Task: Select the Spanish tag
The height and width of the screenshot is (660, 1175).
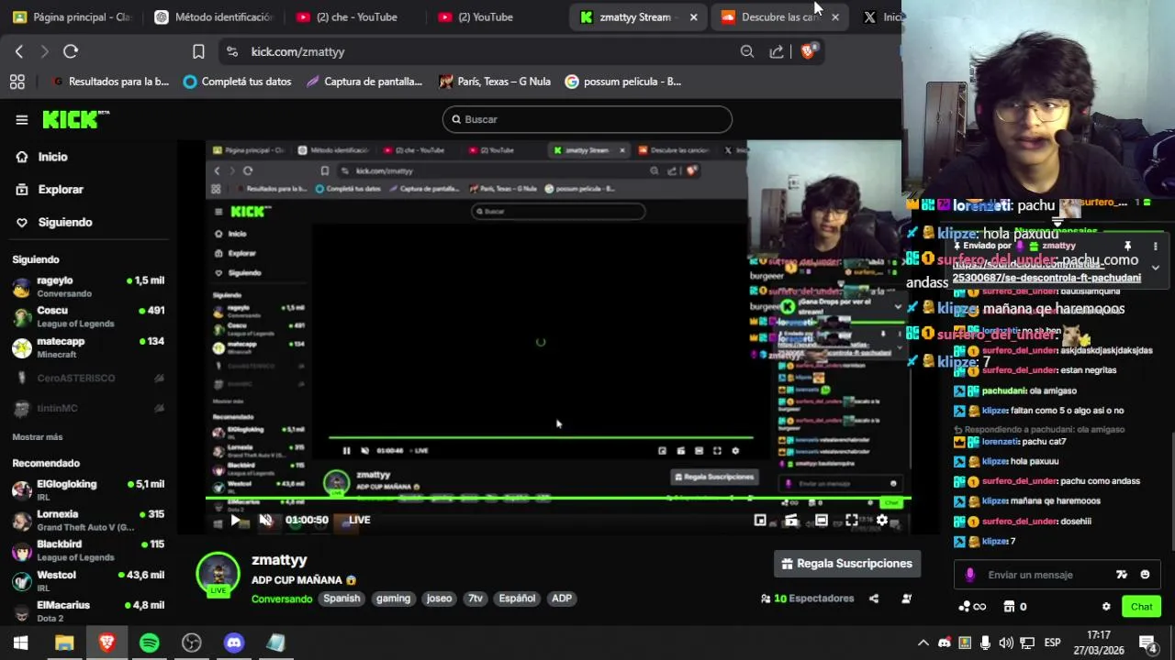Action: coord(341,599)
